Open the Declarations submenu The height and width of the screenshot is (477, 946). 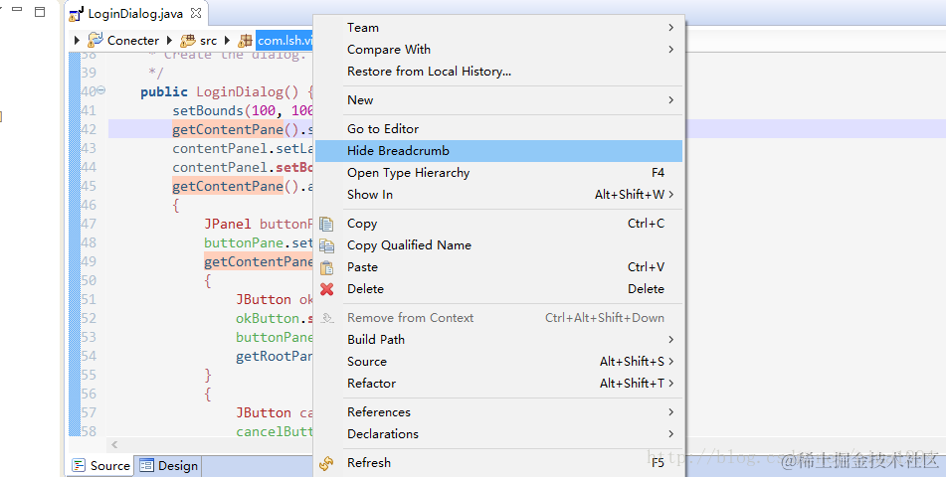tap(499, 433)
